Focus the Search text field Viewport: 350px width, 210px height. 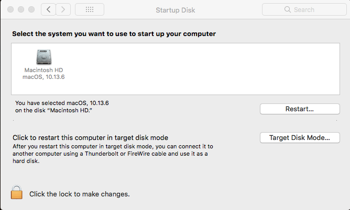pyautogui.click(x=304, y=9)
